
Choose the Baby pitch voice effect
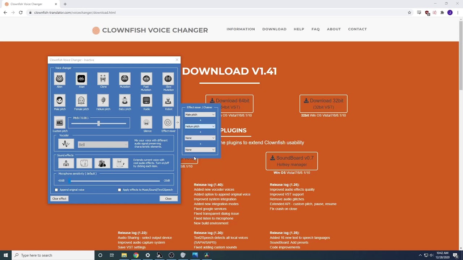click(125, 100)
